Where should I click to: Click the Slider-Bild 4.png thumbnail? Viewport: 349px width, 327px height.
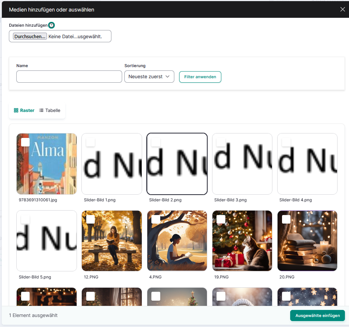coord(307,164)
